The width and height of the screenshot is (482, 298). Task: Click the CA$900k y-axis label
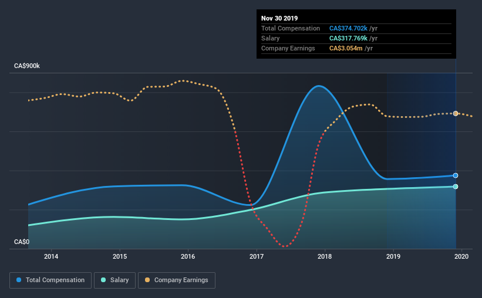[27, 66]
